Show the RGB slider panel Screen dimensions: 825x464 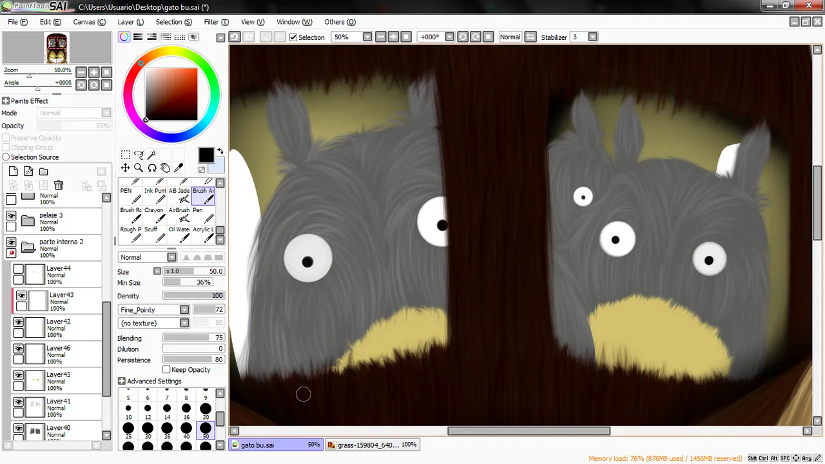(138, 37)
